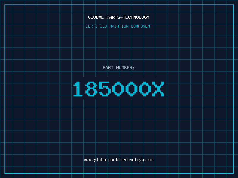The width and height of the screenshot is (238, 178).
Task: Click the GLOBAL PARTS-TECHNOLOGY heading
Action: pyautogui.click(x=119, y=17)
